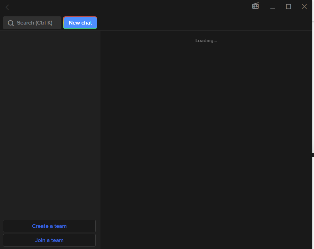The width and height of the screenshot is (314, 249).
Task: Open the radio icon in title bar
Action: (255, 6)
